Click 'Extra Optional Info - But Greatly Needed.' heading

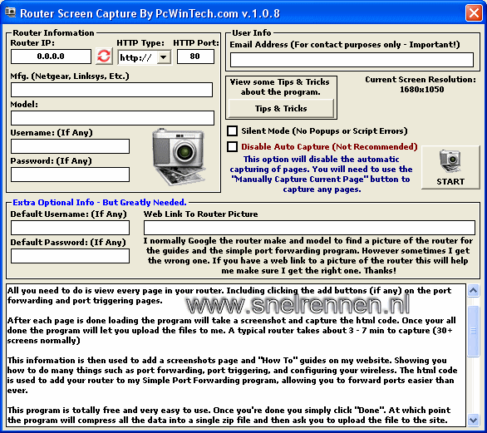click(x=100, y=202)
